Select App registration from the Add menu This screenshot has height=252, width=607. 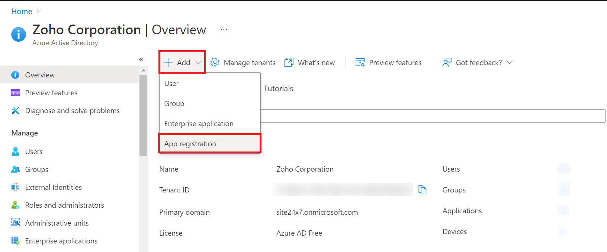point(190,144)
